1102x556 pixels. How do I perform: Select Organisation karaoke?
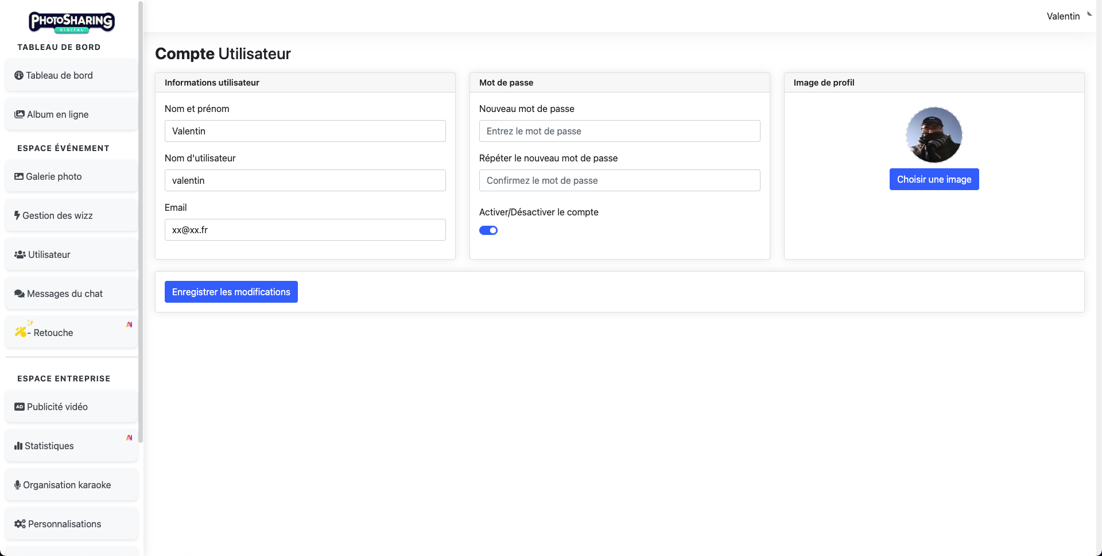72,485
